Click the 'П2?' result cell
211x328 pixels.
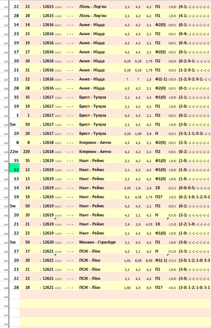coord(159,197)
